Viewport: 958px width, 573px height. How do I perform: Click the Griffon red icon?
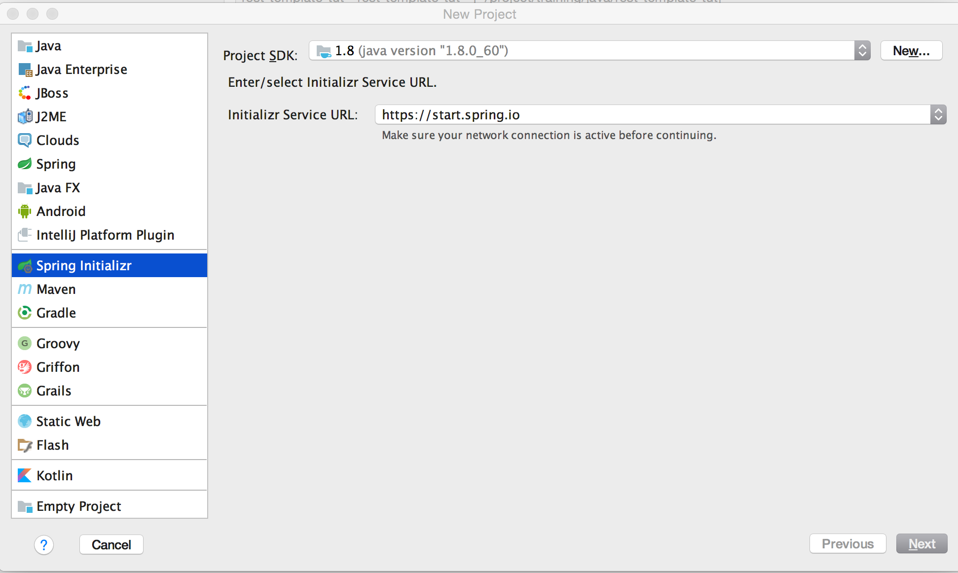point(25,367)
